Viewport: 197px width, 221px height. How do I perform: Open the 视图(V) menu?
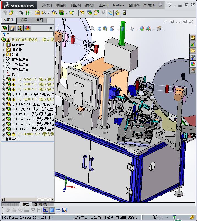[x=76, y=5]
